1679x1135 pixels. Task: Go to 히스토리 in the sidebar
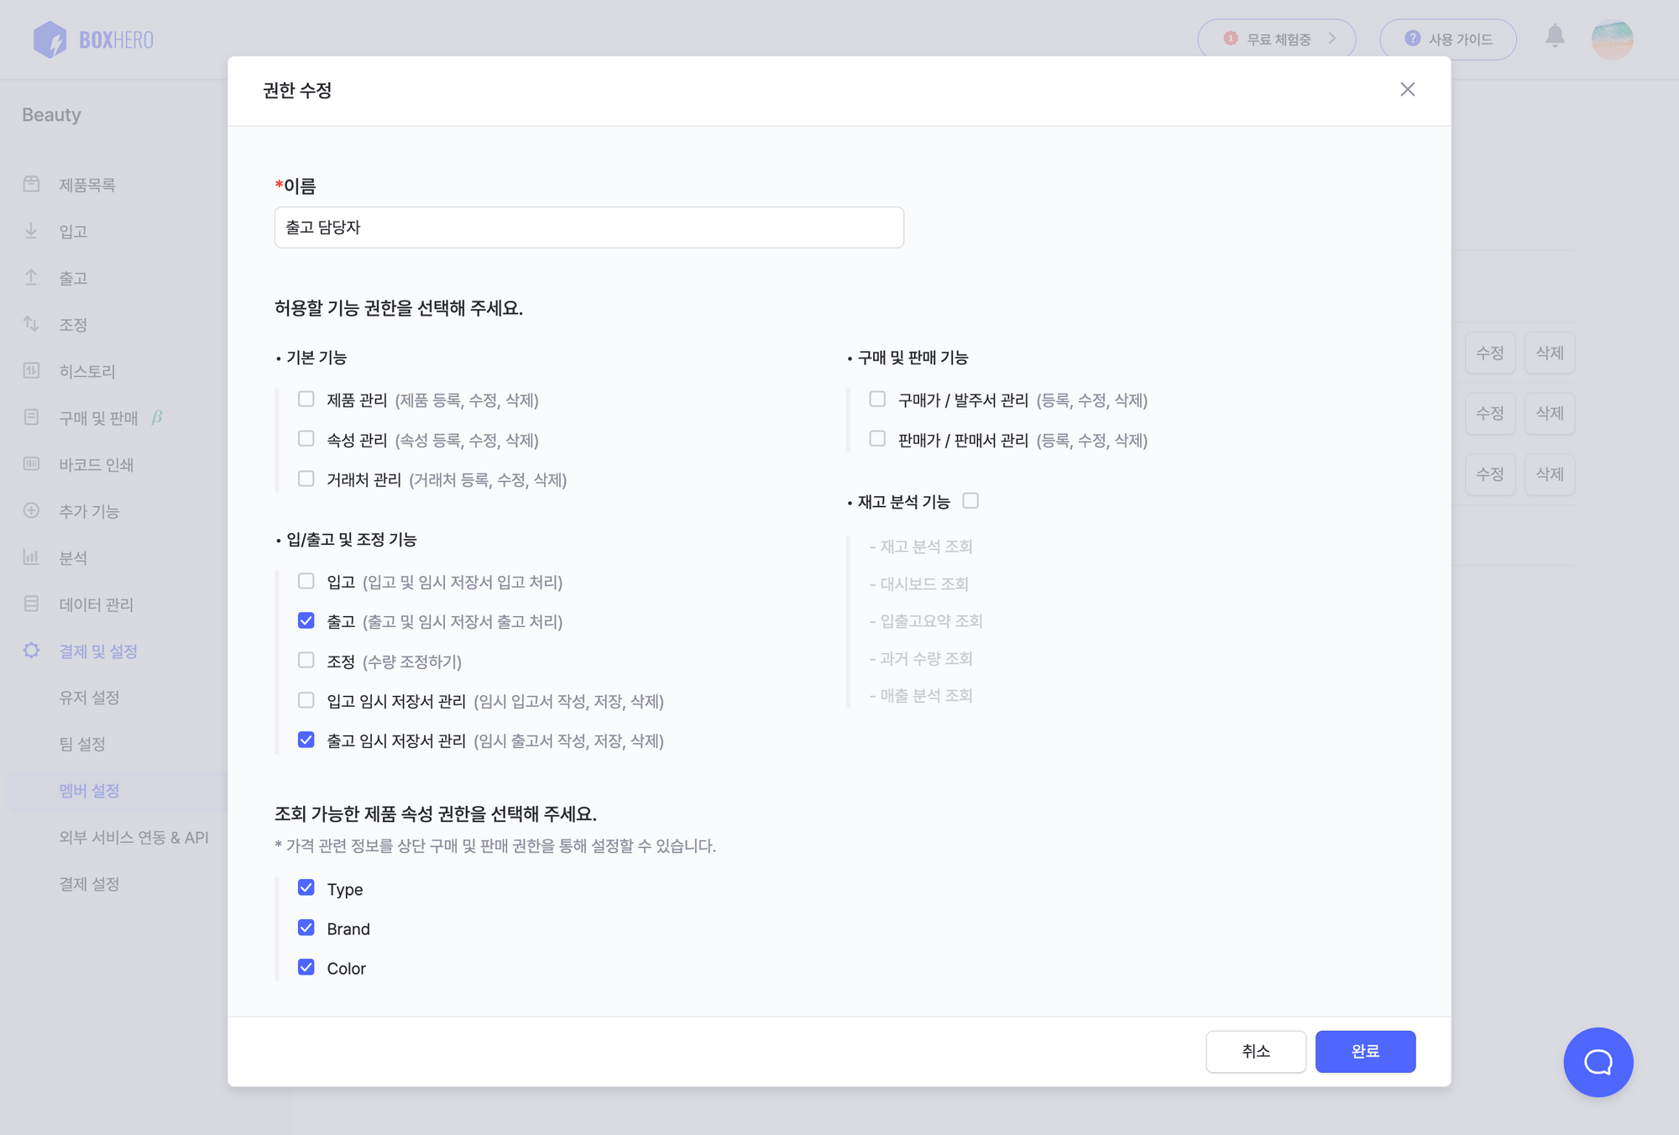point(87,371)
